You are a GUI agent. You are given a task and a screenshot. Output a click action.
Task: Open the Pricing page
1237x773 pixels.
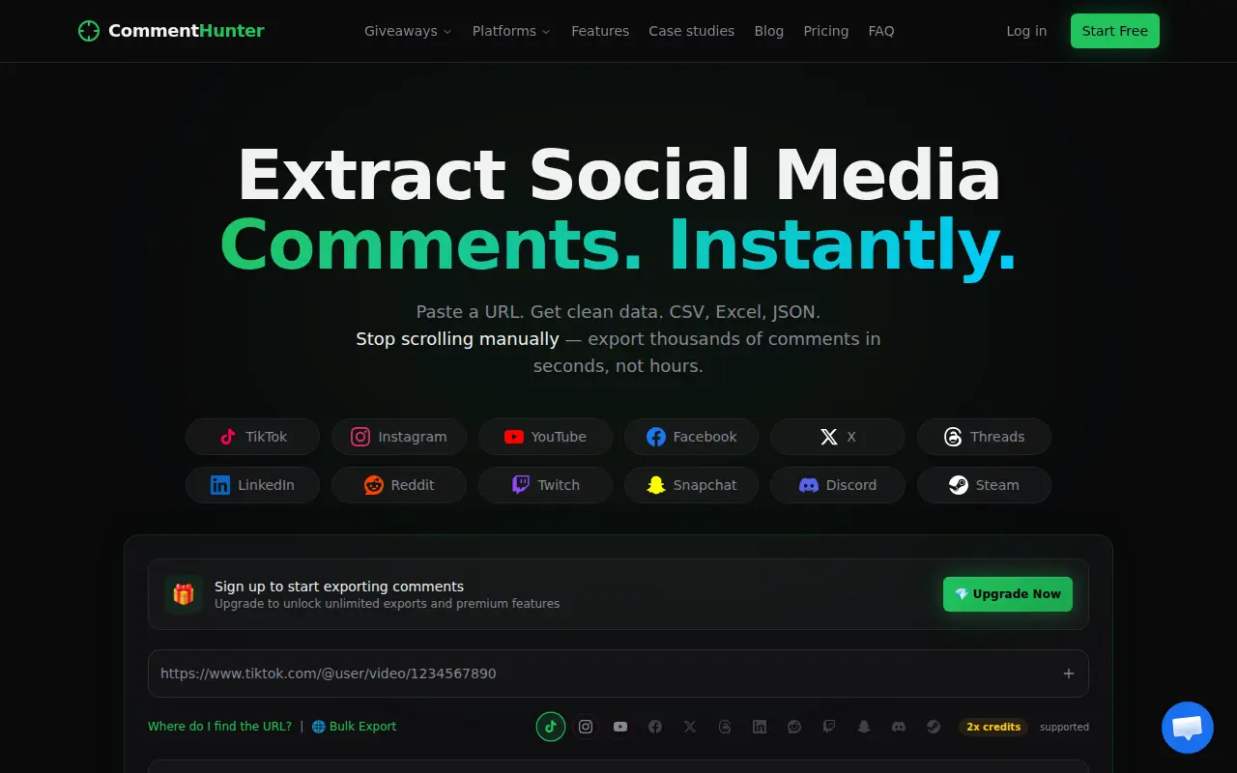pyautogui.click(x=826, y=31)
